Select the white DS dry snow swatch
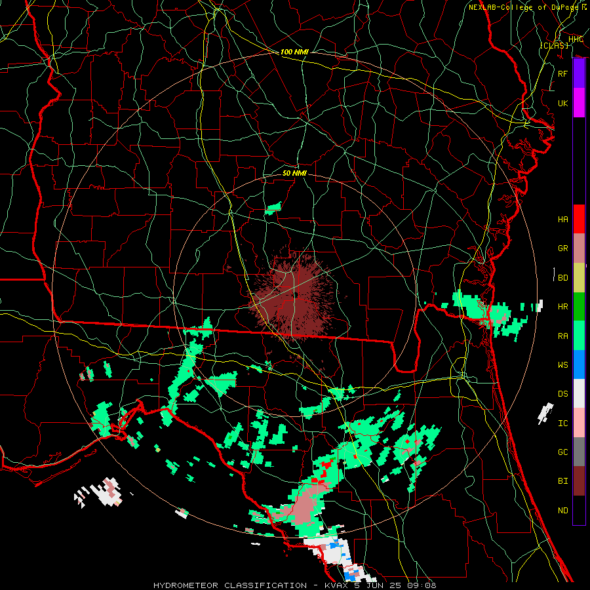Screen dimensions: 590x590 (579, 393)
